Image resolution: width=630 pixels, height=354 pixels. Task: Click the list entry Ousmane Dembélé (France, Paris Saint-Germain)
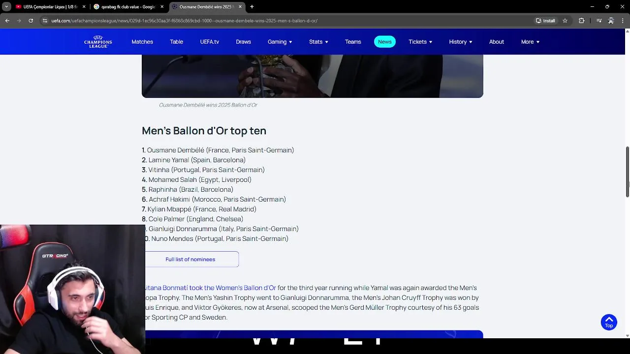(x=218, y=150)
